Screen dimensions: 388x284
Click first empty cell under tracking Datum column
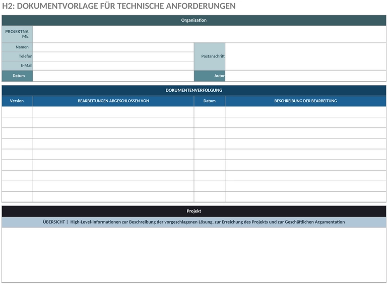pos(210,112)
